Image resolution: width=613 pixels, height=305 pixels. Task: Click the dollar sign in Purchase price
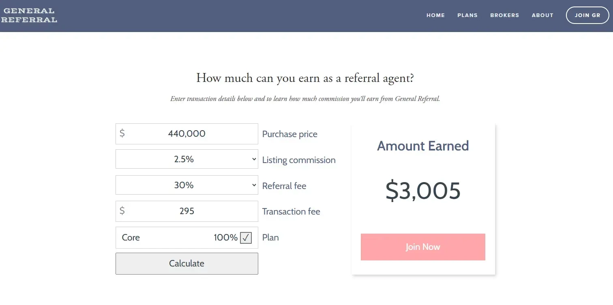pyautogui.click(x=122, y=133)
